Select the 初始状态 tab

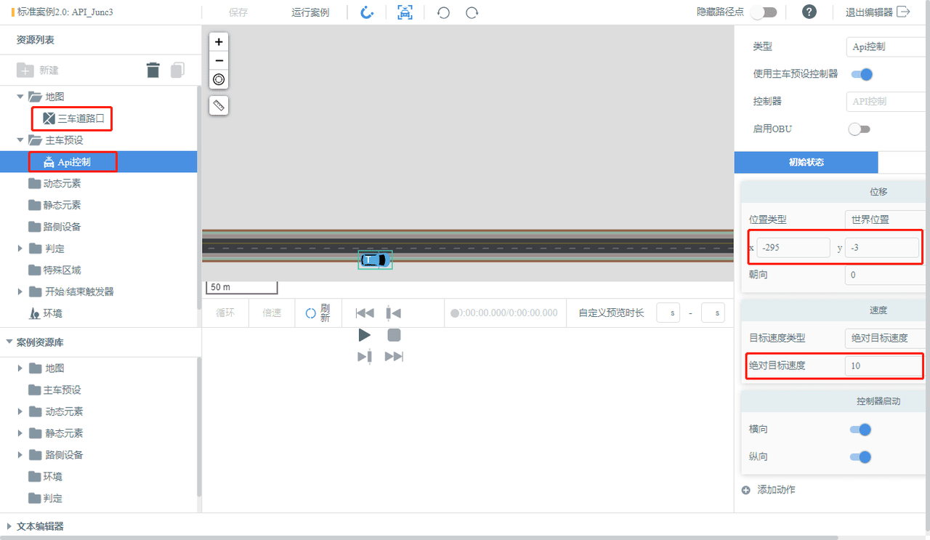click(806, 162)
